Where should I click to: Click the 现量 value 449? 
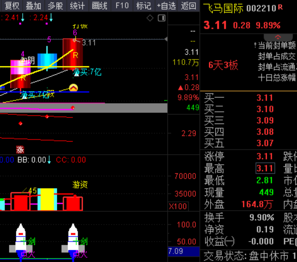click(x=267, y=192)
